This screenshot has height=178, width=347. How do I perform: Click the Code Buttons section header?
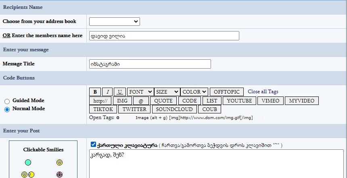coord(19,78)
